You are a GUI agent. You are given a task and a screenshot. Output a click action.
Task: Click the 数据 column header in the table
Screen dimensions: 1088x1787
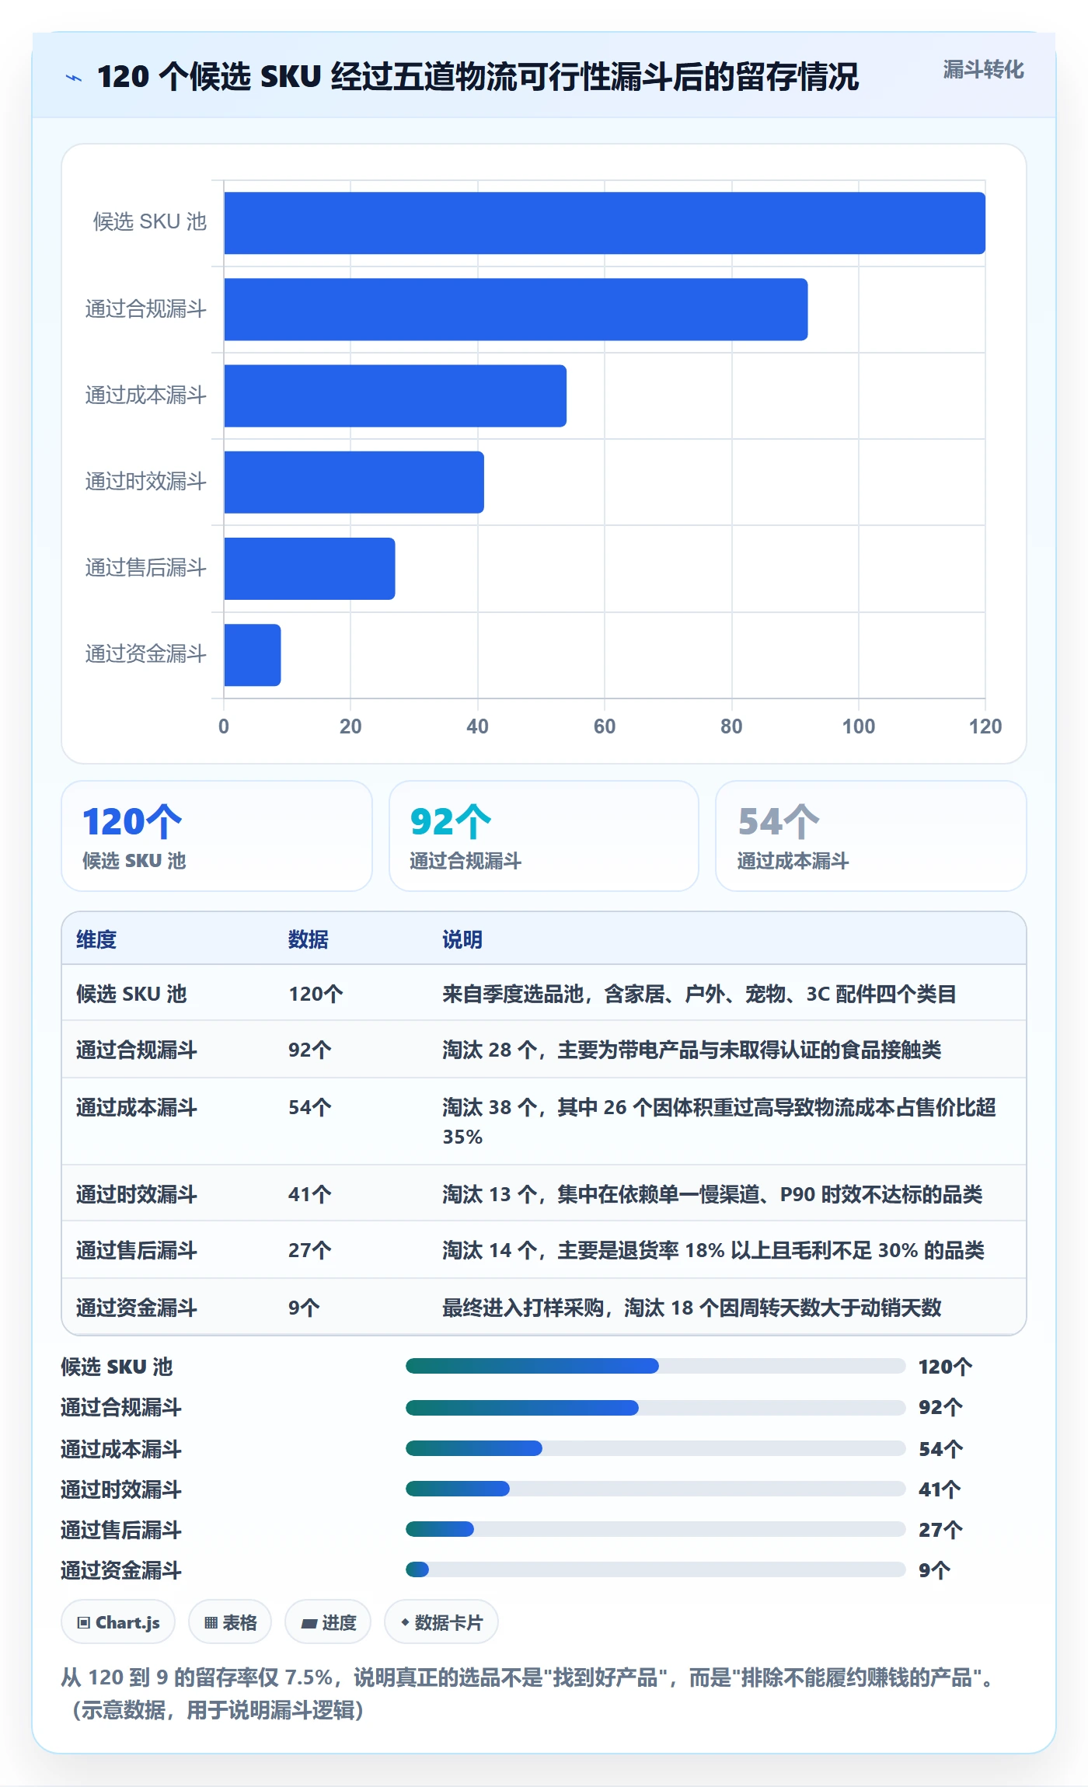pos(309,939)
